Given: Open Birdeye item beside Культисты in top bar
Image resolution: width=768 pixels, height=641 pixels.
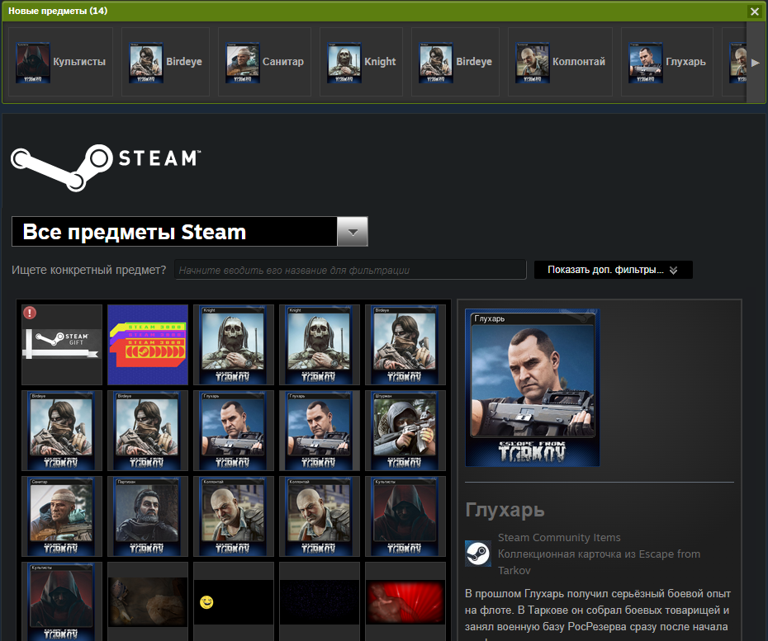Looking at the screenshot, I should [x=165, y=62].
